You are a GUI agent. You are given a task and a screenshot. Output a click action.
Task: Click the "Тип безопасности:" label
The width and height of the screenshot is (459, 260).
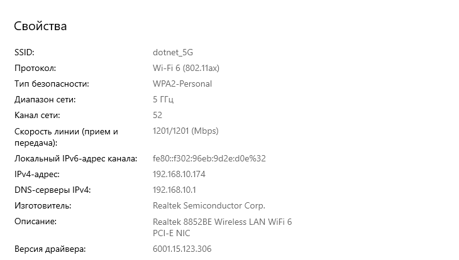pyautogui.click(x=52, y=84)
